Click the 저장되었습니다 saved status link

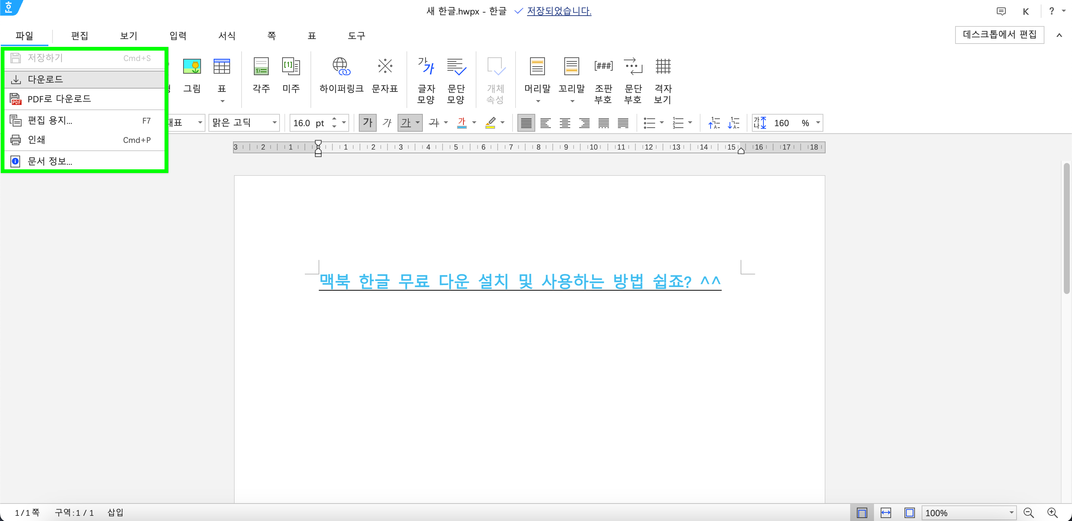click(x=558, y=11)
